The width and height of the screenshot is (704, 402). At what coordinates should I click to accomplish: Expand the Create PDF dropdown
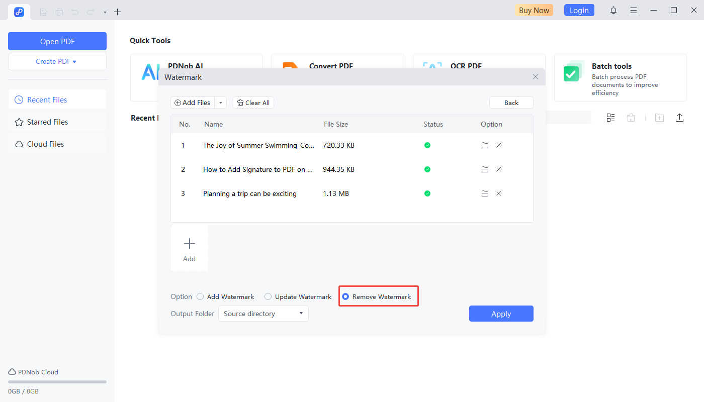click(57, 61)
